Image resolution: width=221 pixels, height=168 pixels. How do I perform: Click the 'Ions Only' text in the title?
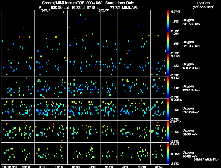point(125,3)
